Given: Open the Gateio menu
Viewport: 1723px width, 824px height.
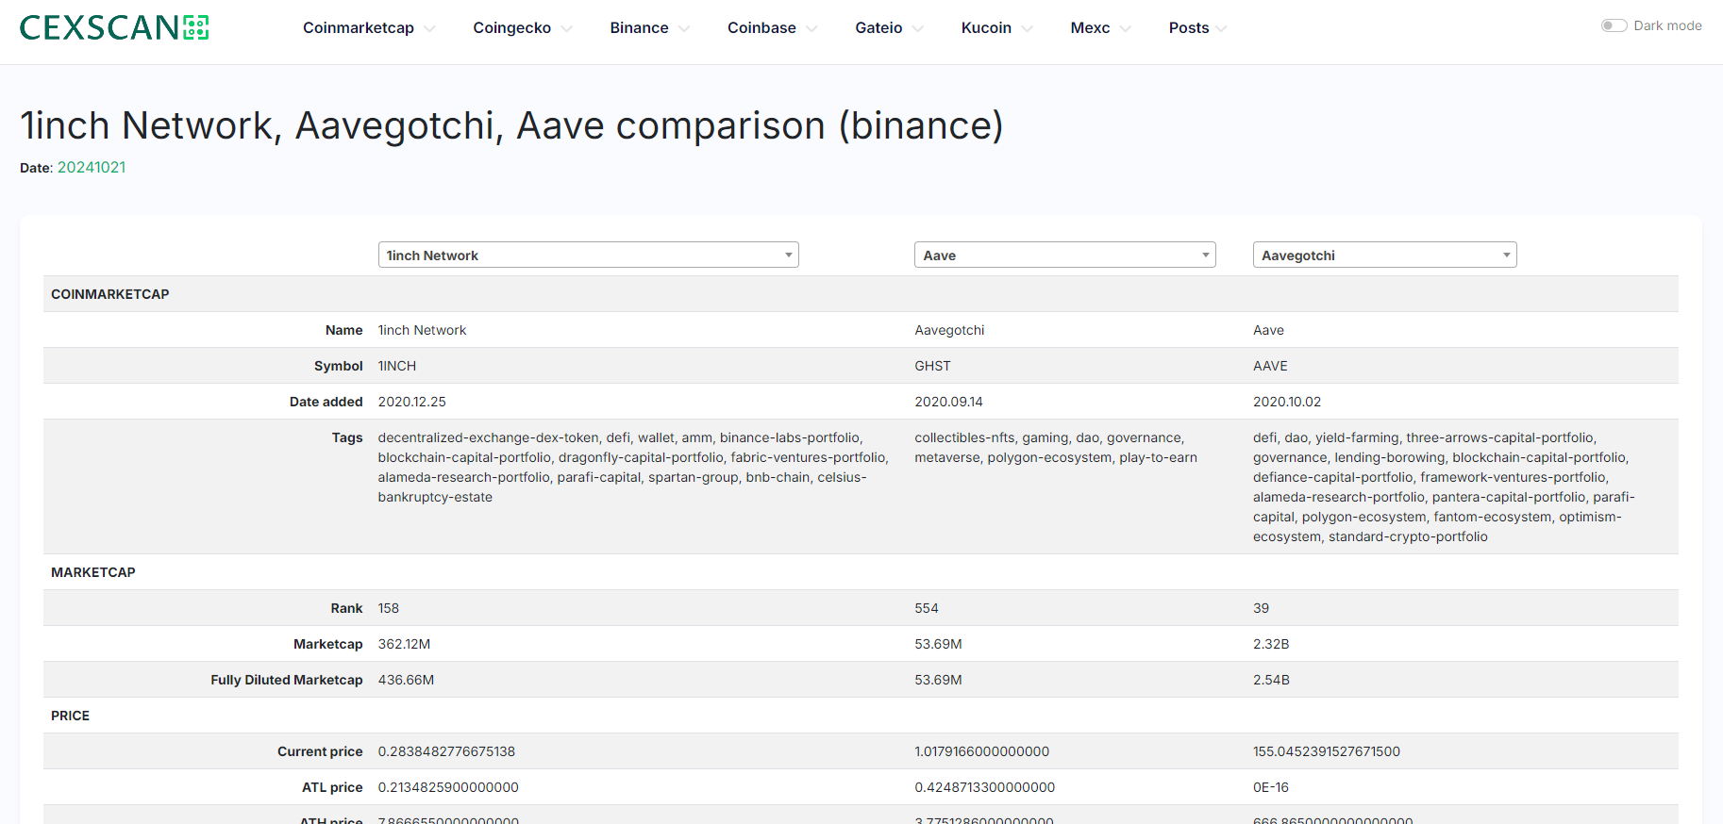Looking at the screenshot, I should pyautogui.click(x=889, y=28).
